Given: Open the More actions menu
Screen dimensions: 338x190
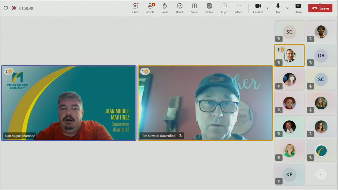Looking at the screenshot, I should [x=239, y=8].
